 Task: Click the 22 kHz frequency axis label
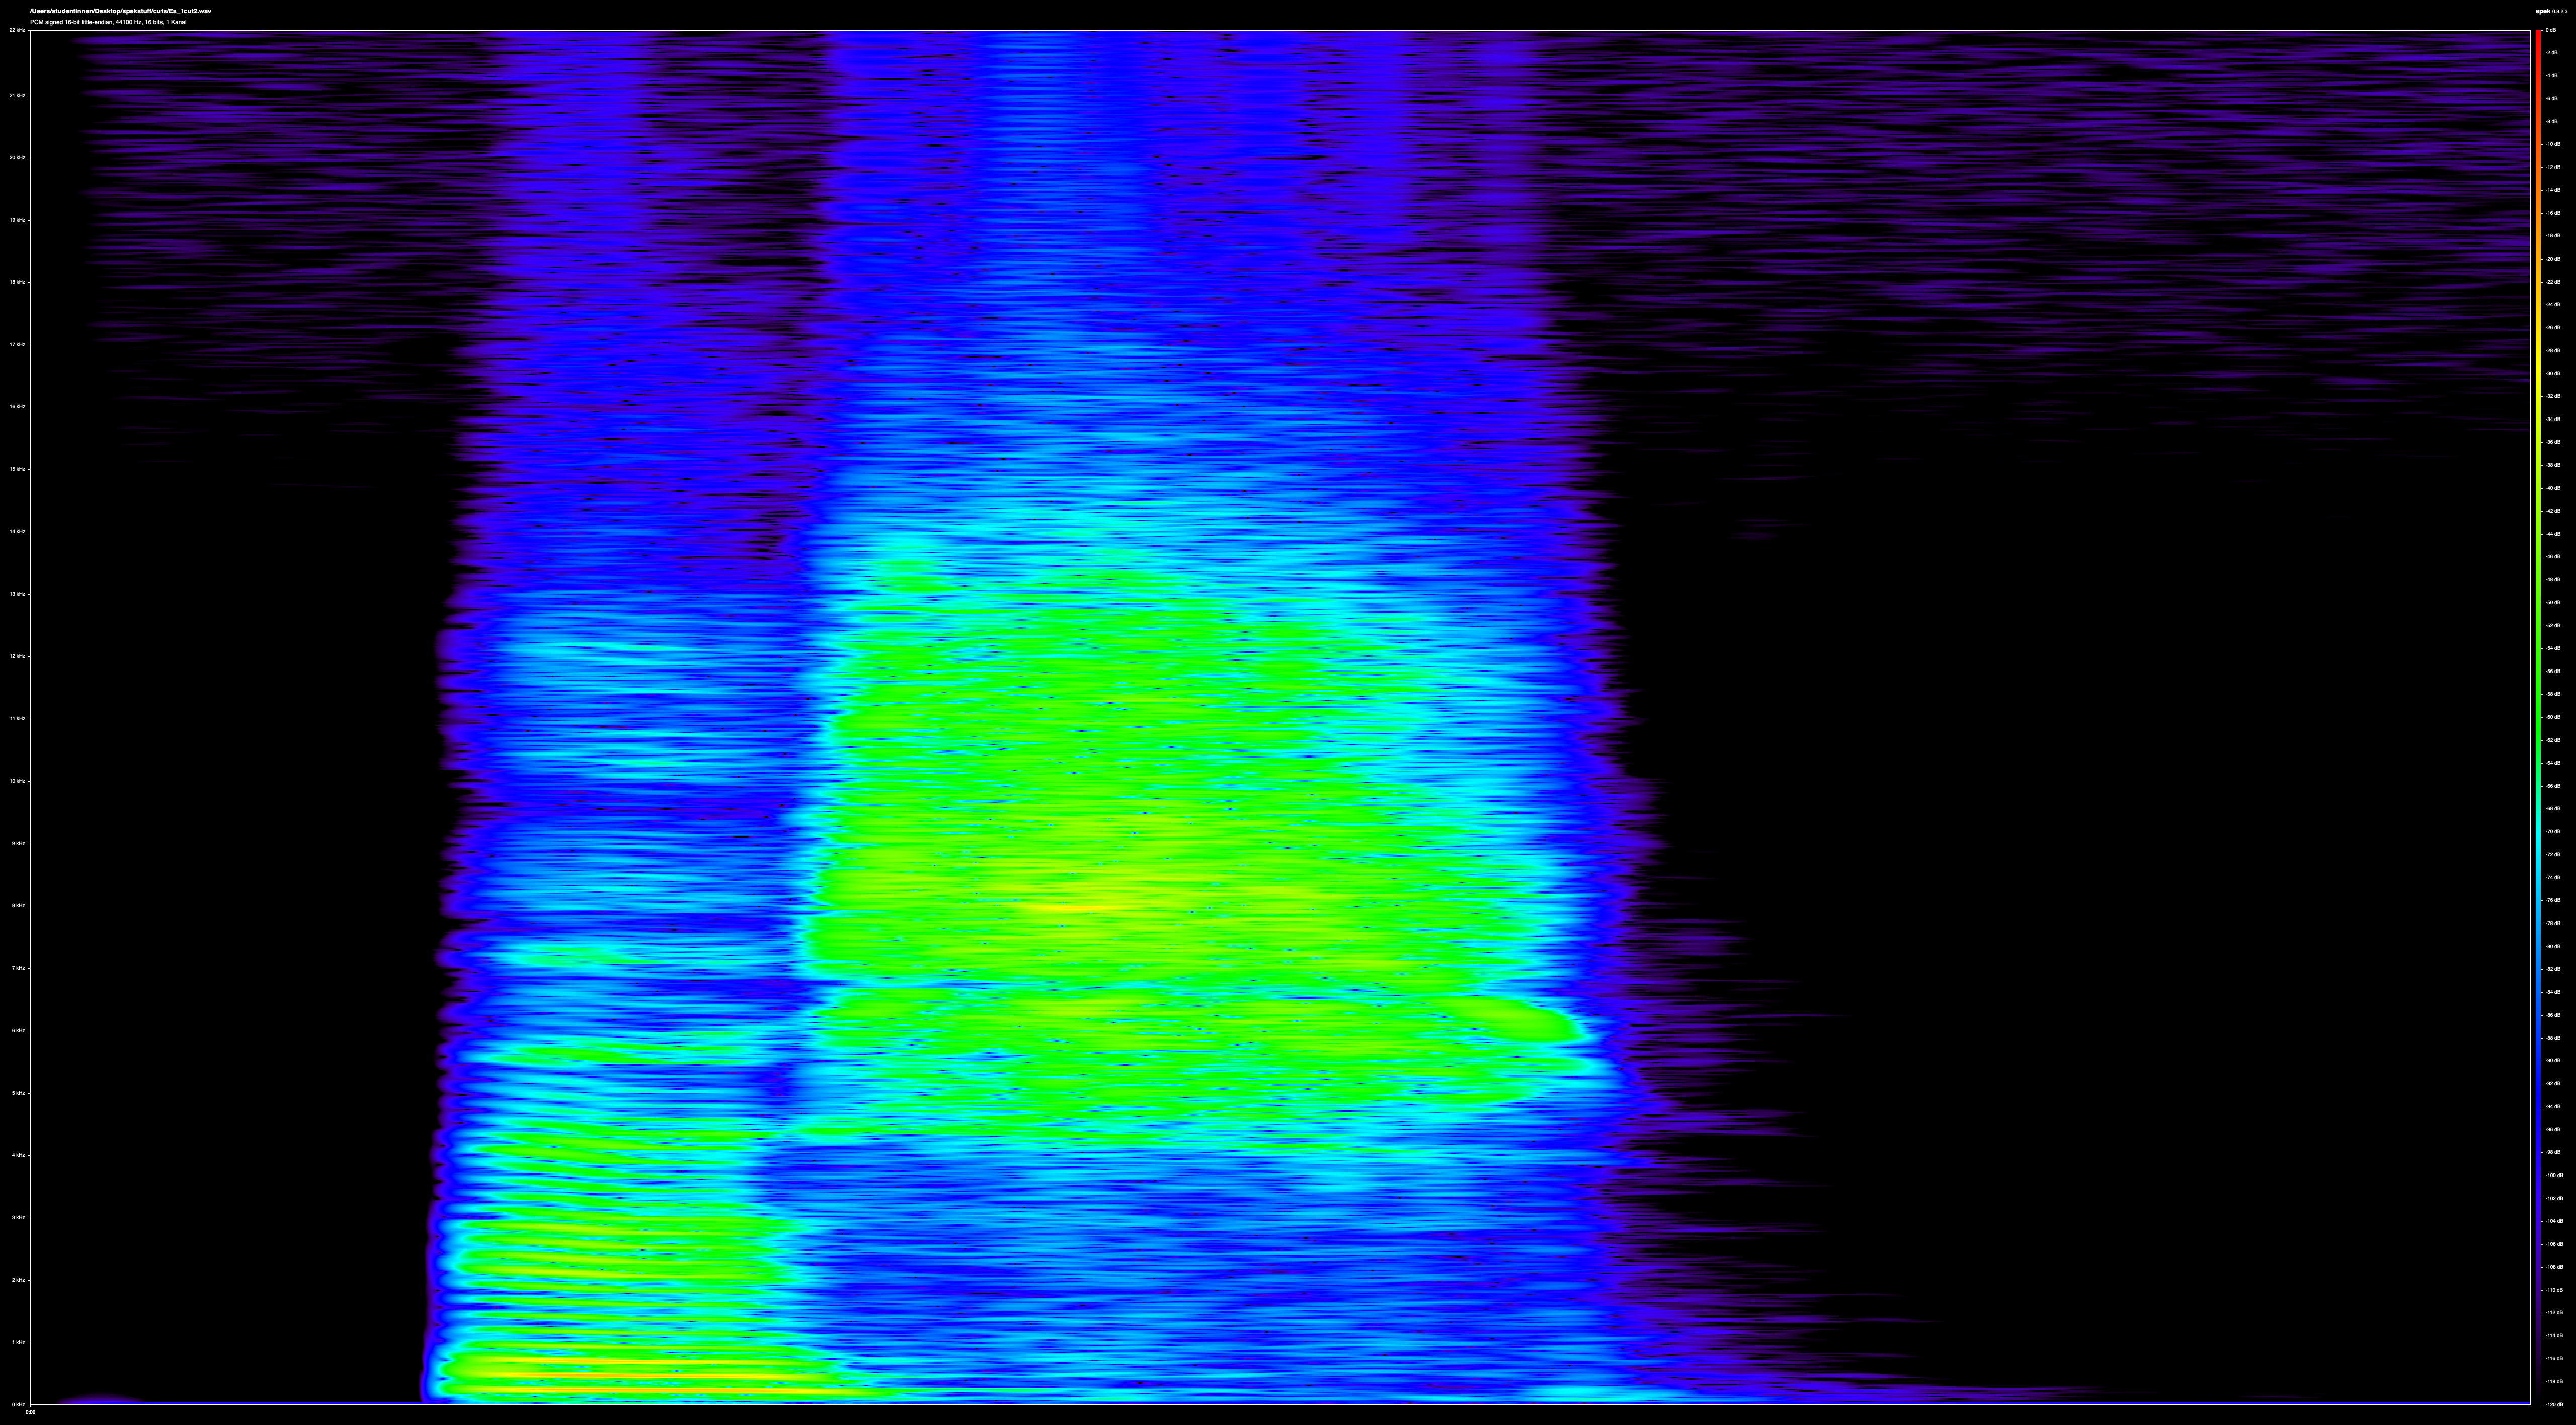[17, 30]
